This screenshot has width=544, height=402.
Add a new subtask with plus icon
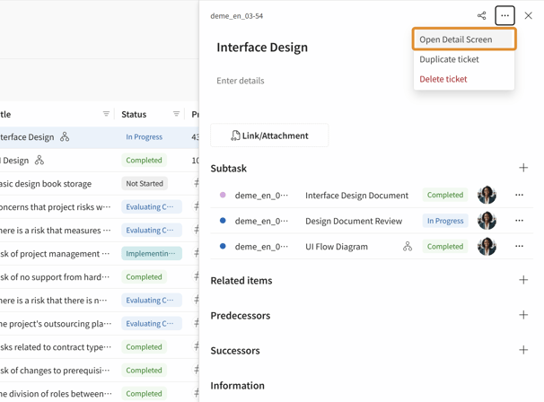point(523,168)
